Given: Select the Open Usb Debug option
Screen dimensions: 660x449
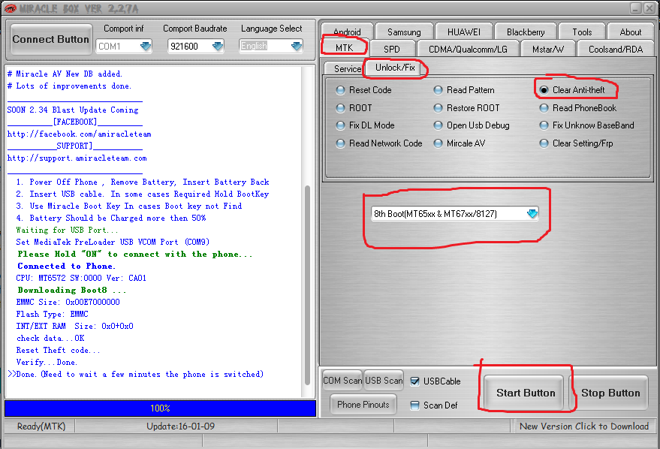Looking at the screenshot, I should point(438,125).
